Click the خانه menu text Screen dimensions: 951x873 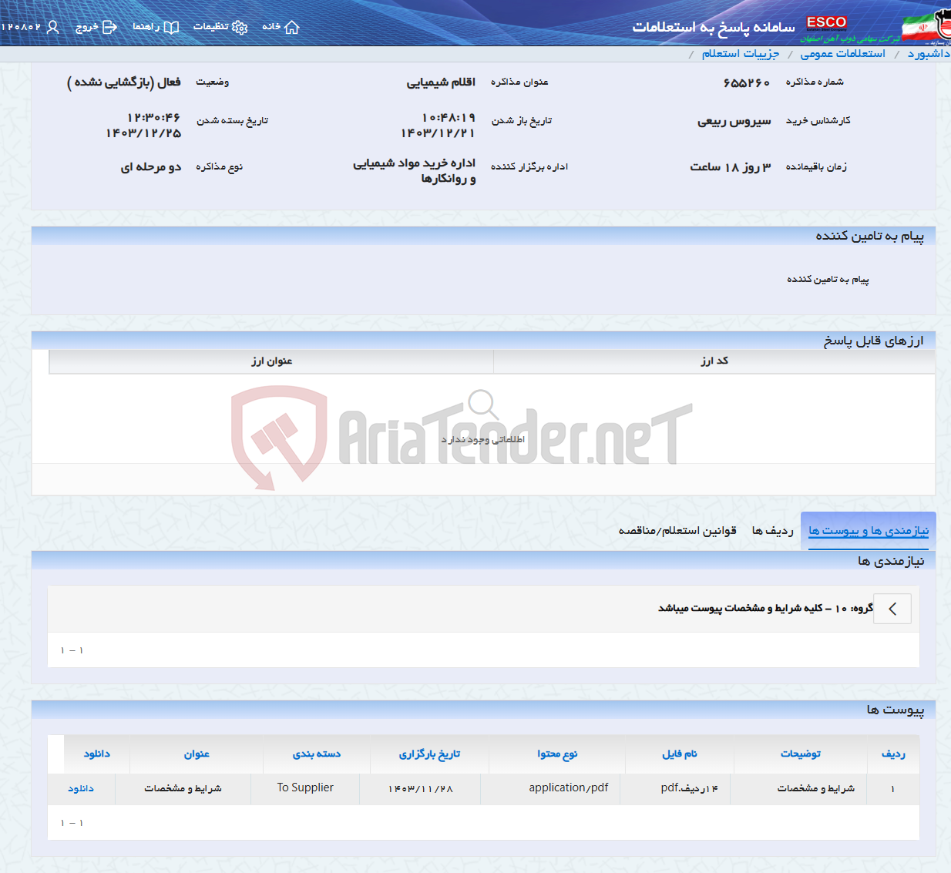point(271,26)
